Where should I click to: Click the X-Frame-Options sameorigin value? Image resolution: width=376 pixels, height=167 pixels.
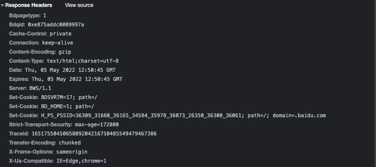pyautogui.click(x=72, y=152)
